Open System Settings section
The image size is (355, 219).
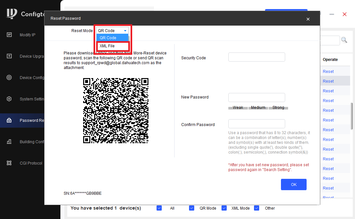[x=32, y=99]
